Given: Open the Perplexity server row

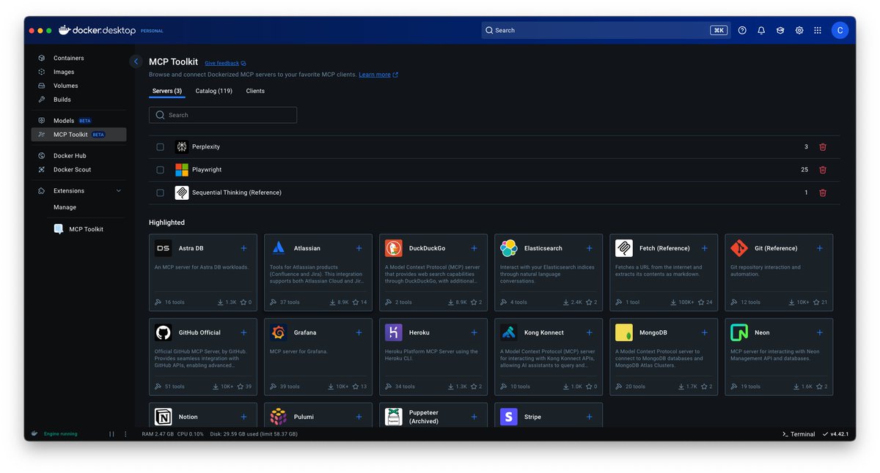Looking at the screenshot, I should coord(494,146).
